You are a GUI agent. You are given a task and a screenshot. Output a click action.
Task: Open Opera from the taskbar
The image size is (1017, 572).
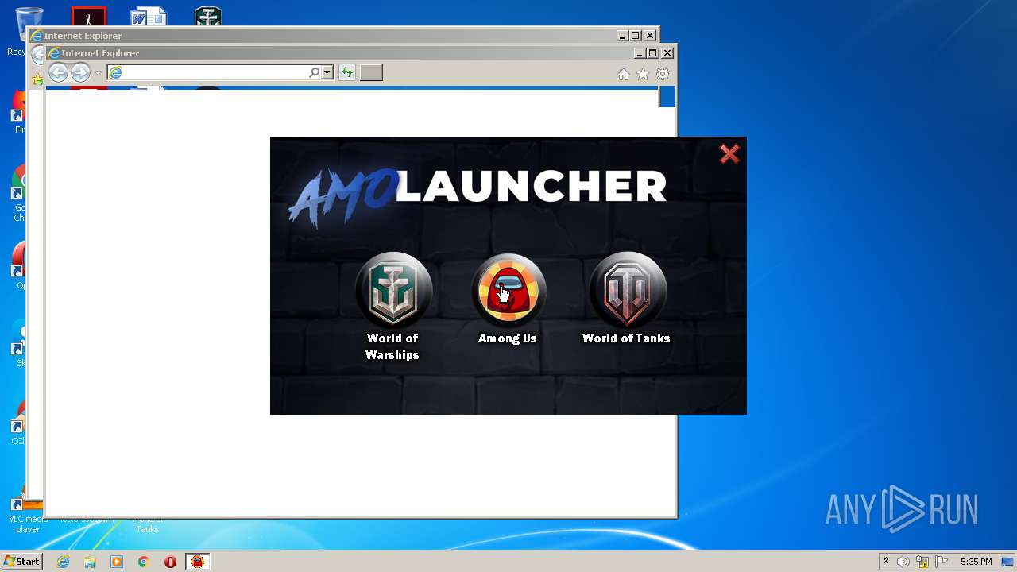pyautogui.click(x=170, y=562)
